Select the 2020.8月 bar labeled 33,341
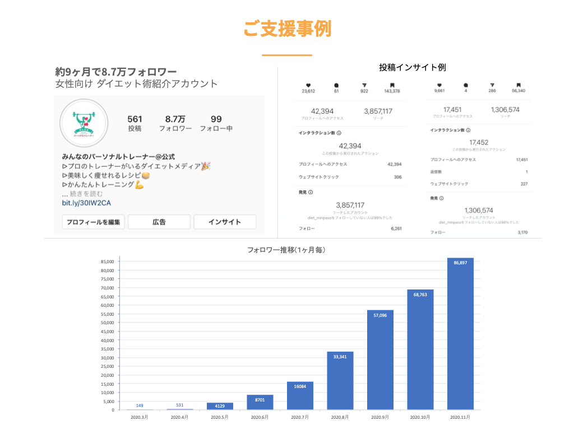 point(340,381)
